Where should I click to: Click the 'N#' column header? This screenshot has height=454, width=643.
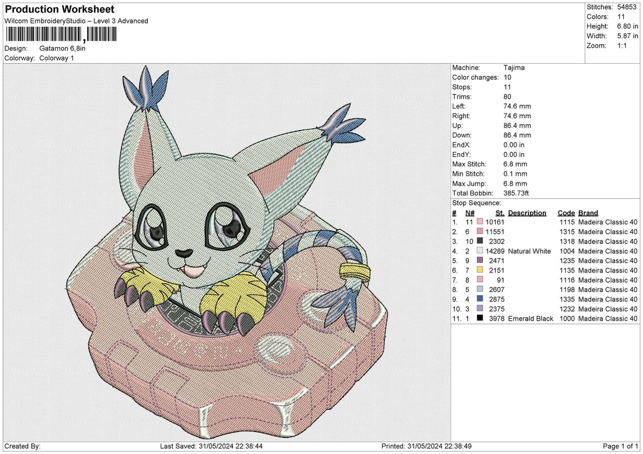tap(469, 213)
